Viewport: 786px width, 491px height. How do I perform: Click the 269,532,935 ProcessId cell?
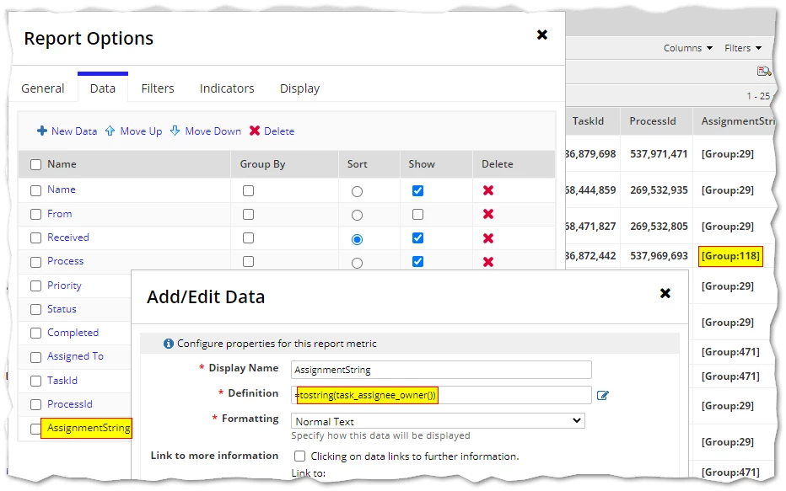(x=659, y=190)
